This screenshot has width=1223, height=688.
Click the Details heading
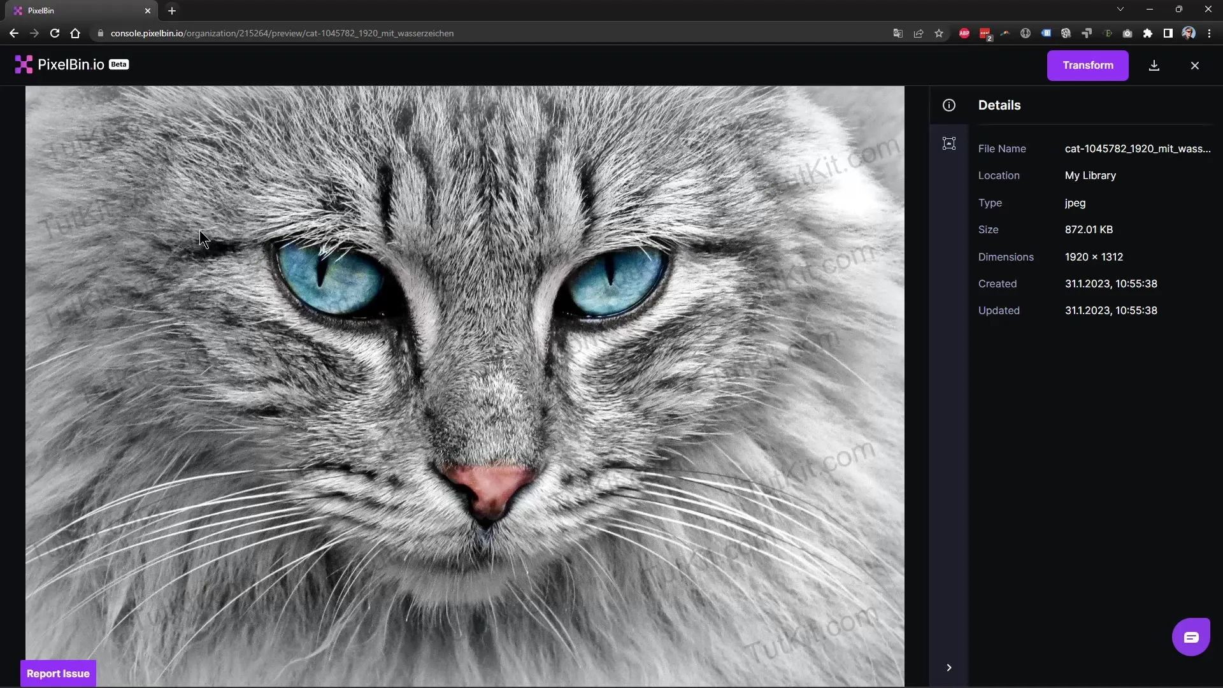coord(999,105)
